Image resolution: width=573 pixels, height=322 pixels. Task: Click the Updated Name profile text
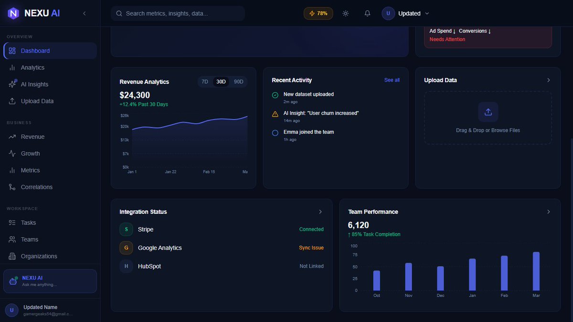(x=40, y=307)
